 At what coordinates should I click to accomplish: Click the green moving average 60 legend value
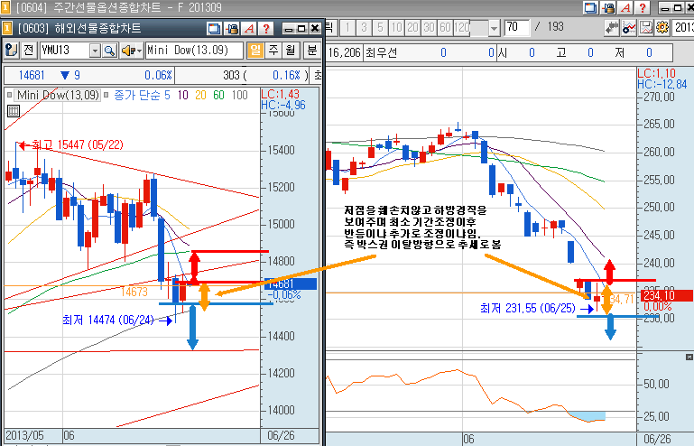(x=218, y=95)
